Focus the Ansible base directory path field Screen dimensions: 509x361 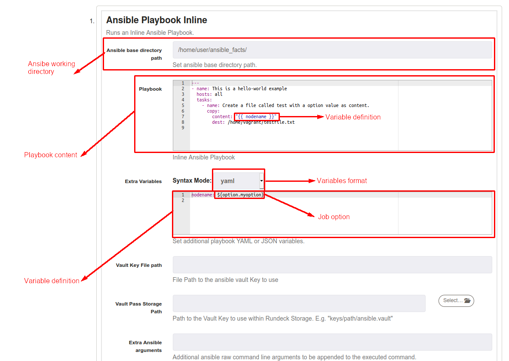click(x=332, y=50)
